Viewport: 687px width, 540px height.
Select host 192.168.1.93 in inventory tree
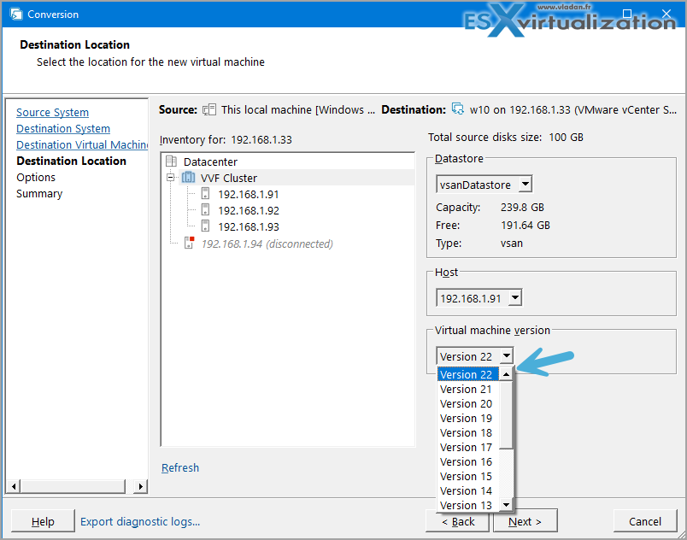(x=249, y=226)
